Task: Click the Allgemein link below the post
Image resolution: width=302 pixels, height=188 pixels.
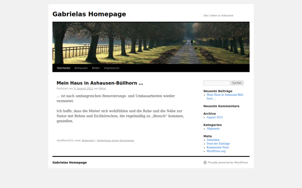Action: pyautogui.click(x=88, y=140)
